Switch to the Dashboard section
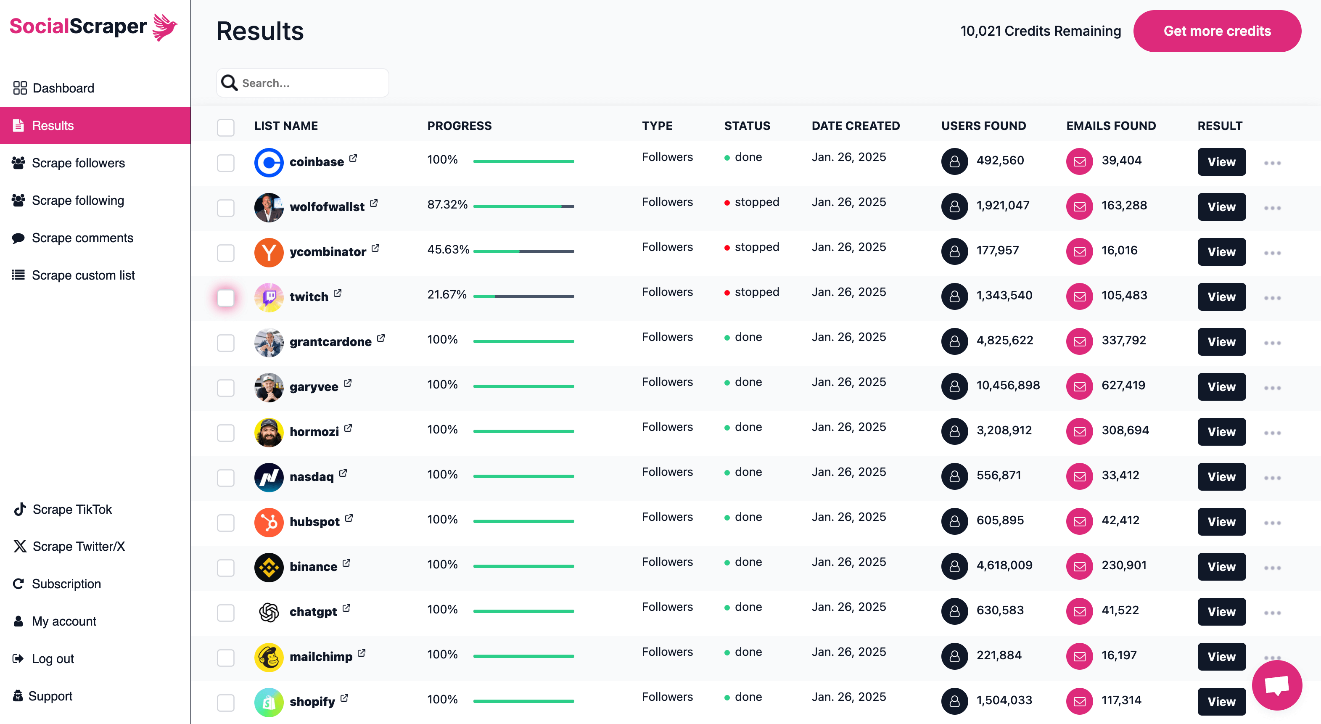Image resolution: width=1321 pixels, height=724 pixels. pos(63,88)
